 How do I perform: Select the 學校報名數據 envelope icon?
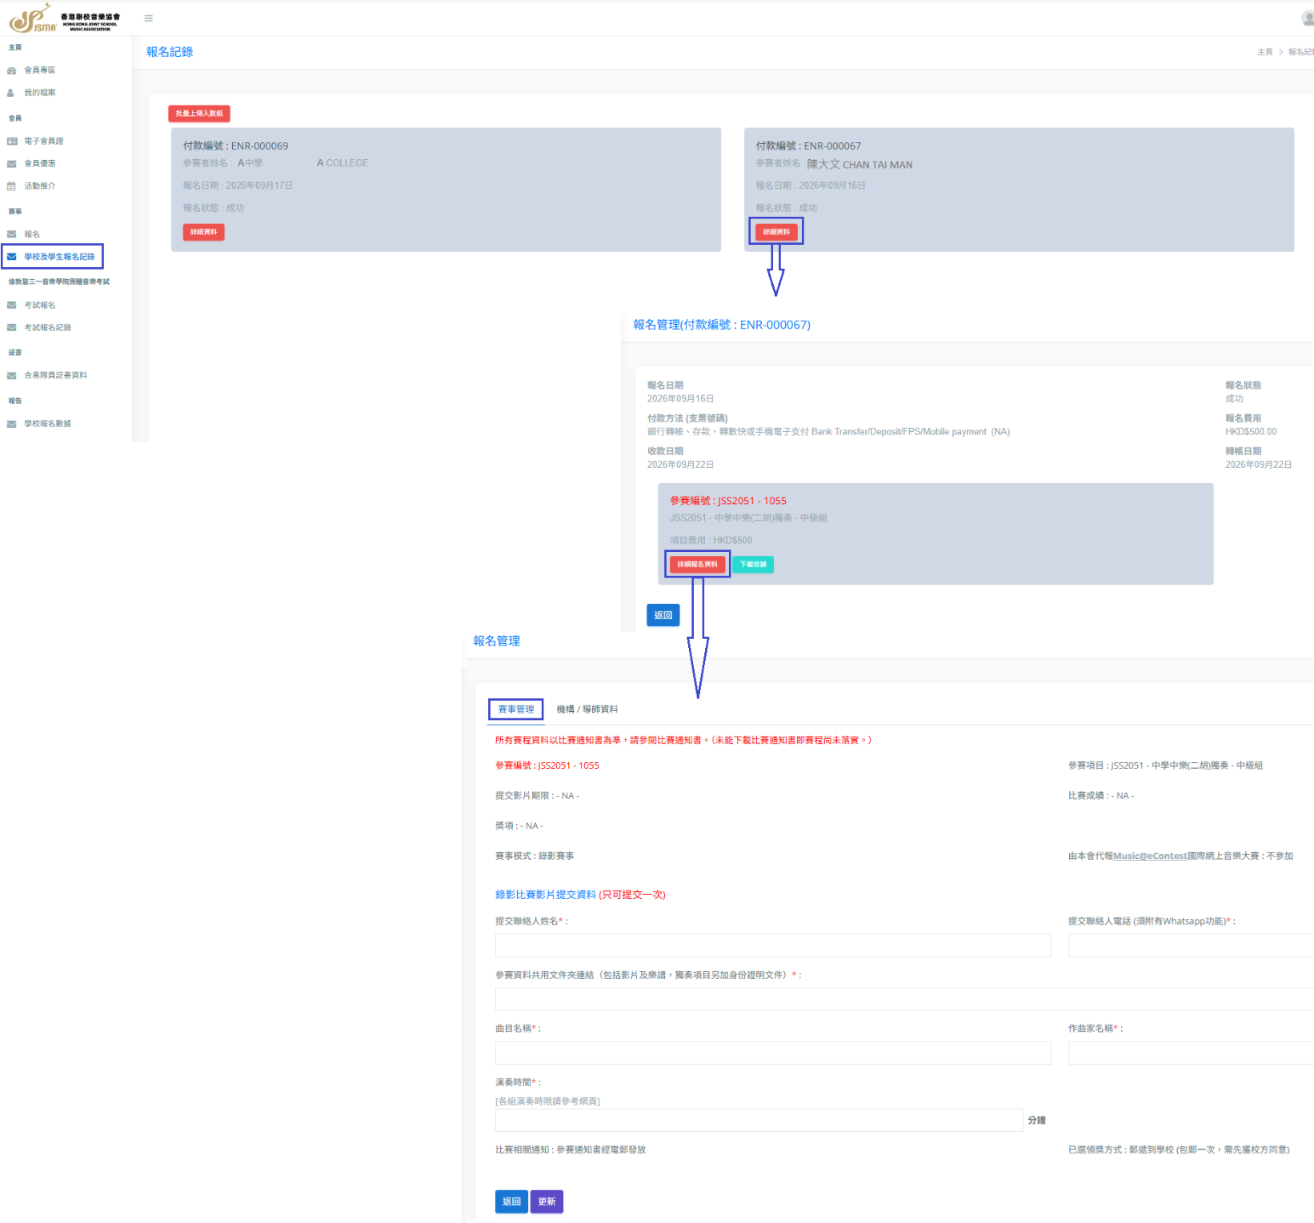point(11,424)
